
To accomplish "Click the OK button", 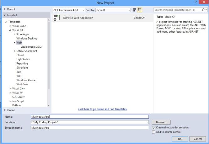I will point(180,139).
